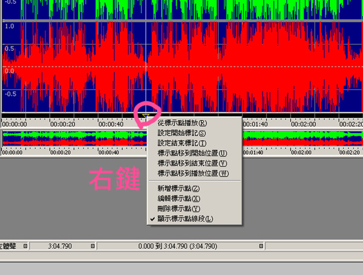Toggle checked 顯示標示點線段(L) option
This screenshot has height=275, width=363.
coord(194,219)
